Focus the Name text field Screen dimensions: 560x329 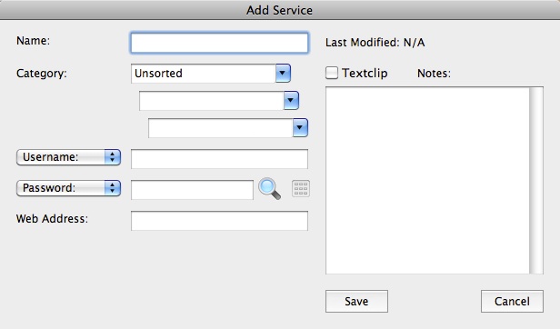pyautogui.click(x=219, y=43)
